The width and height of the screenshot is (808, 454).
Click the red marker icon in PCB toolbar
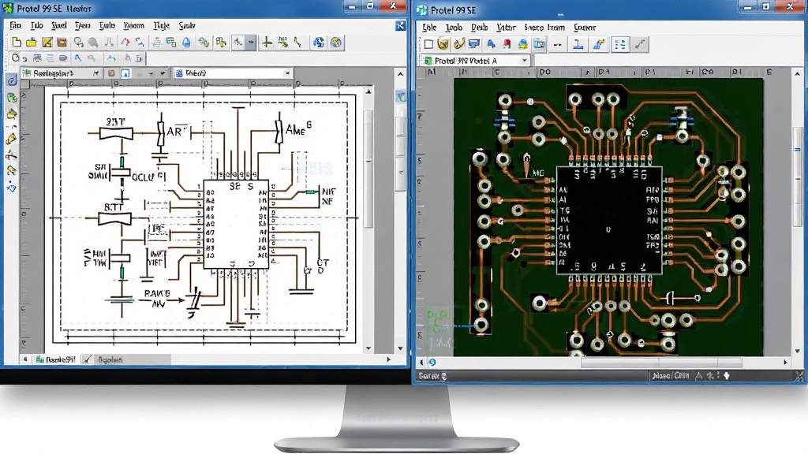507,44
